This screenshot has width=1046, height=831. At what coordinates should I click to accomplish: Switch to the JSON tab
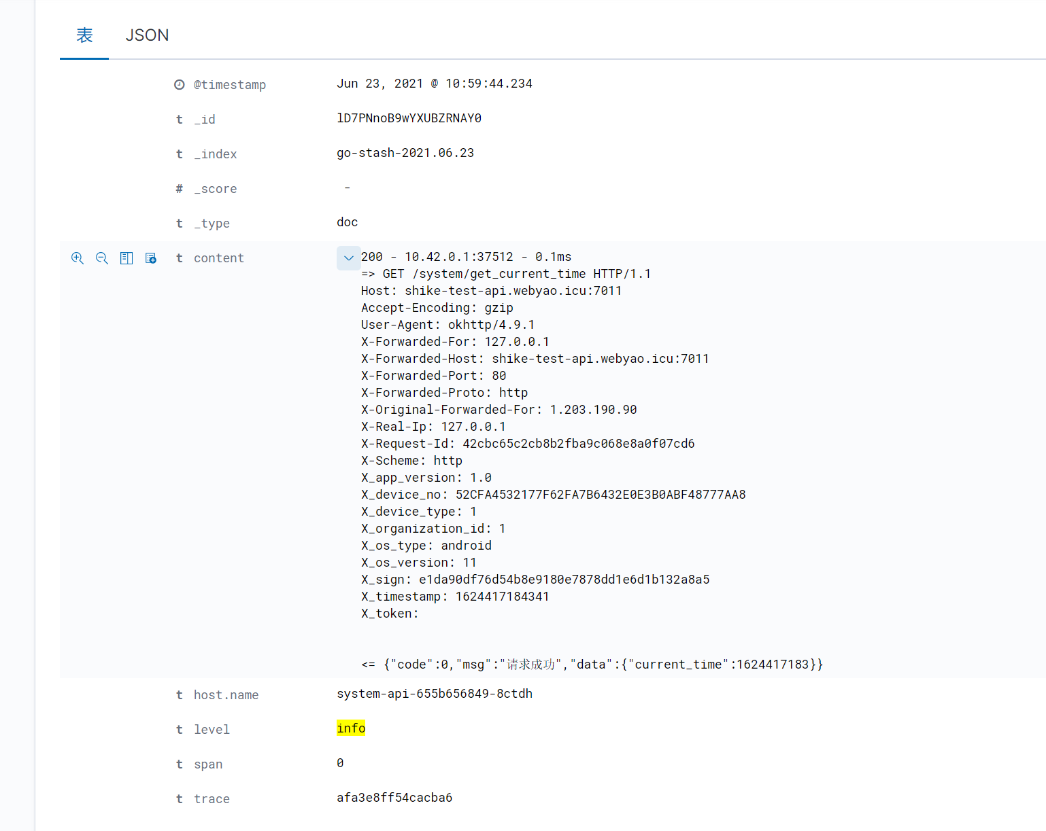coord(147,35)
